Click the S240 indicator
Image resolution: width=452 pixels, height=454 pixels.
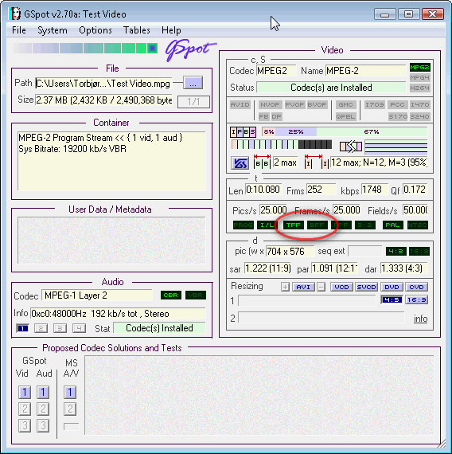420,116
